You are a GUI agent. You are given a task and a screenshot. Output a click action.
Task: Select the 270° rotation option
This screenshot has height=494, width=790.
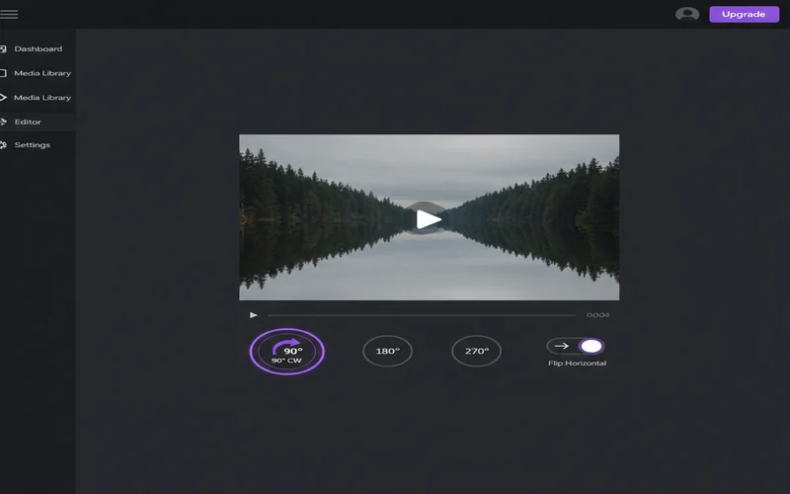tap(477, 351)
